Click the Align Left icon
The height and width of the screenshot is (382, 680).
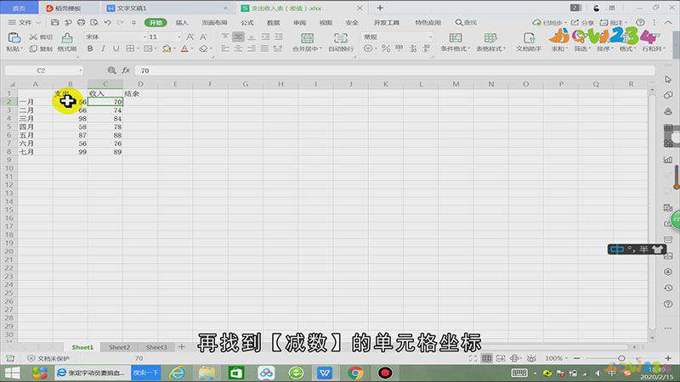click(x=225, y=49)
